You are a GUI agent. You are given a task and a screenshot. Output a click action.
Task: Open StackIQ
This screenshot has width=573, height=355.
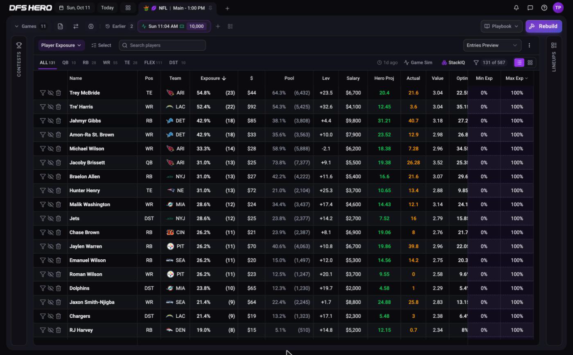coord(453,63)
